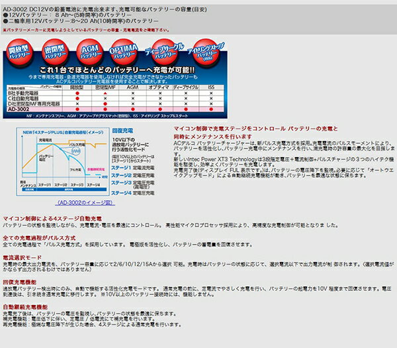The width and height of the screenshot is (397, 348).
Task: Click the マイコン制御による4ステージ自動充電 heading
Action: 52,218
